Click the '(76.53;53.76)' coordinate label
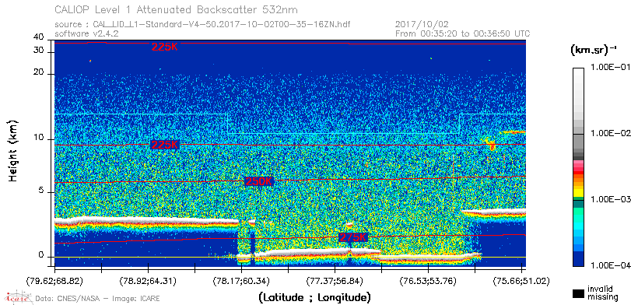 pyautogui.click(x=428, y=280)
